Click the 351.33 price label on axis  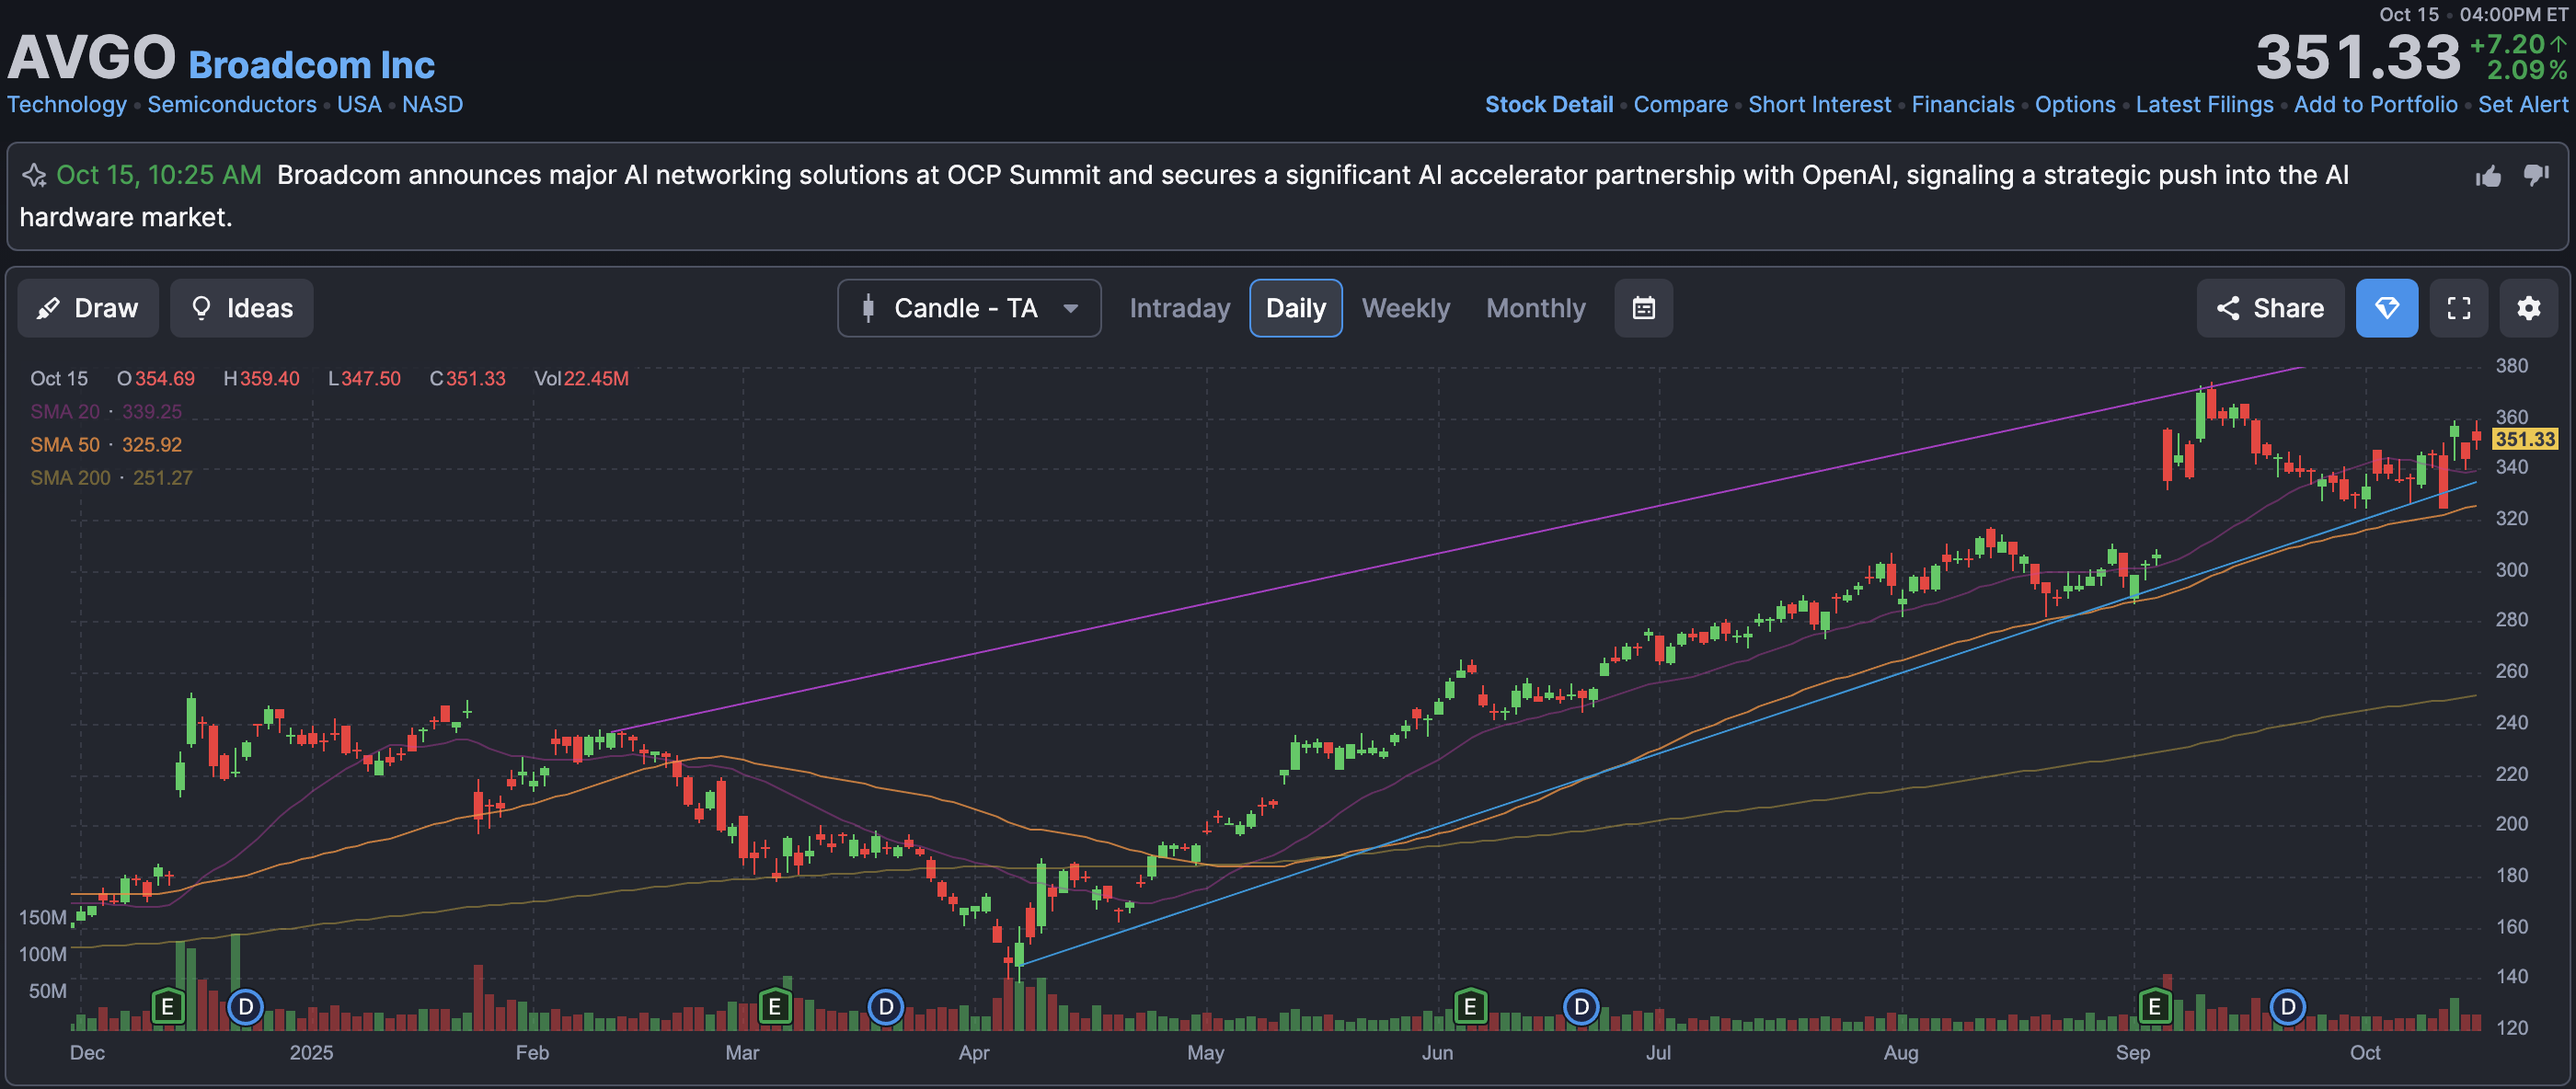point(2524,439)
